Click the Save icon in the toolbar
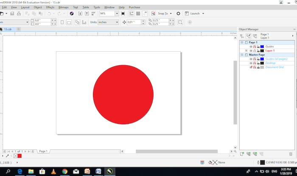This screenshot has height=176, width=297. click(12, 14)
